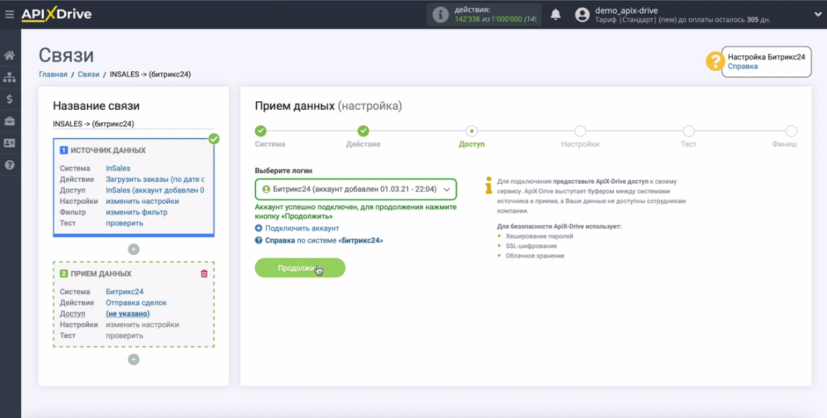This screenshot has height=418, width=827.
Task: Open briefcase icon in sidebar
Action: tap(9, 121)
